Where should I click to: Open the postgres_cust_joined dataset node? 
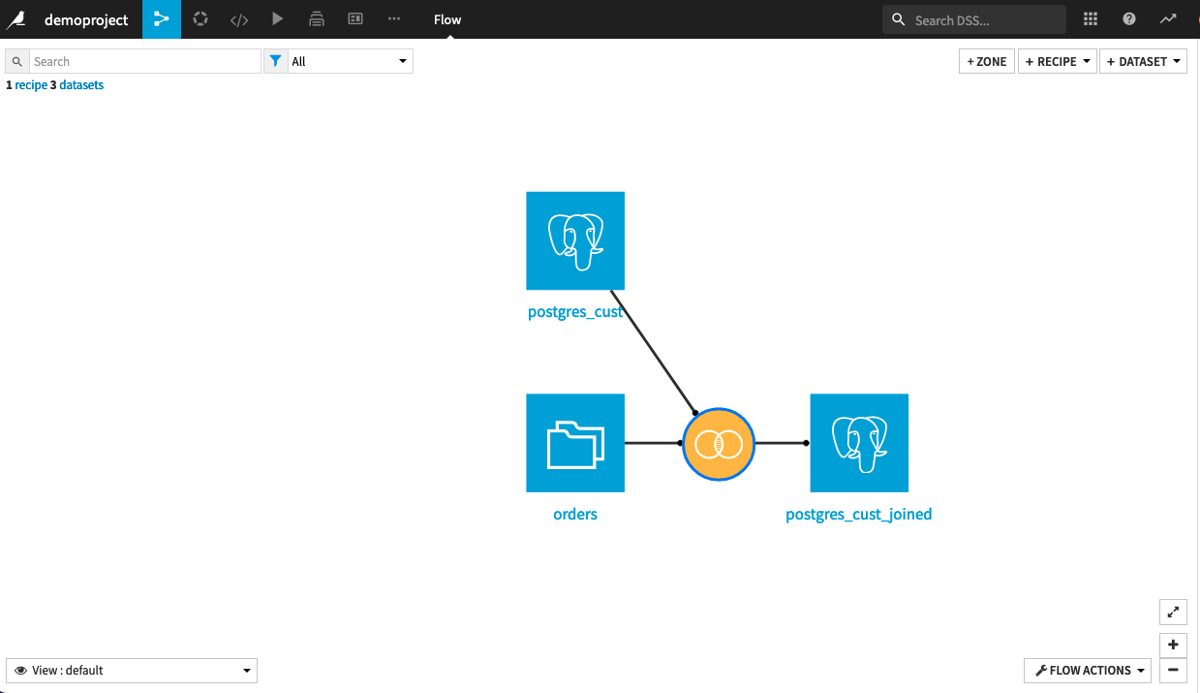[858, 443]
